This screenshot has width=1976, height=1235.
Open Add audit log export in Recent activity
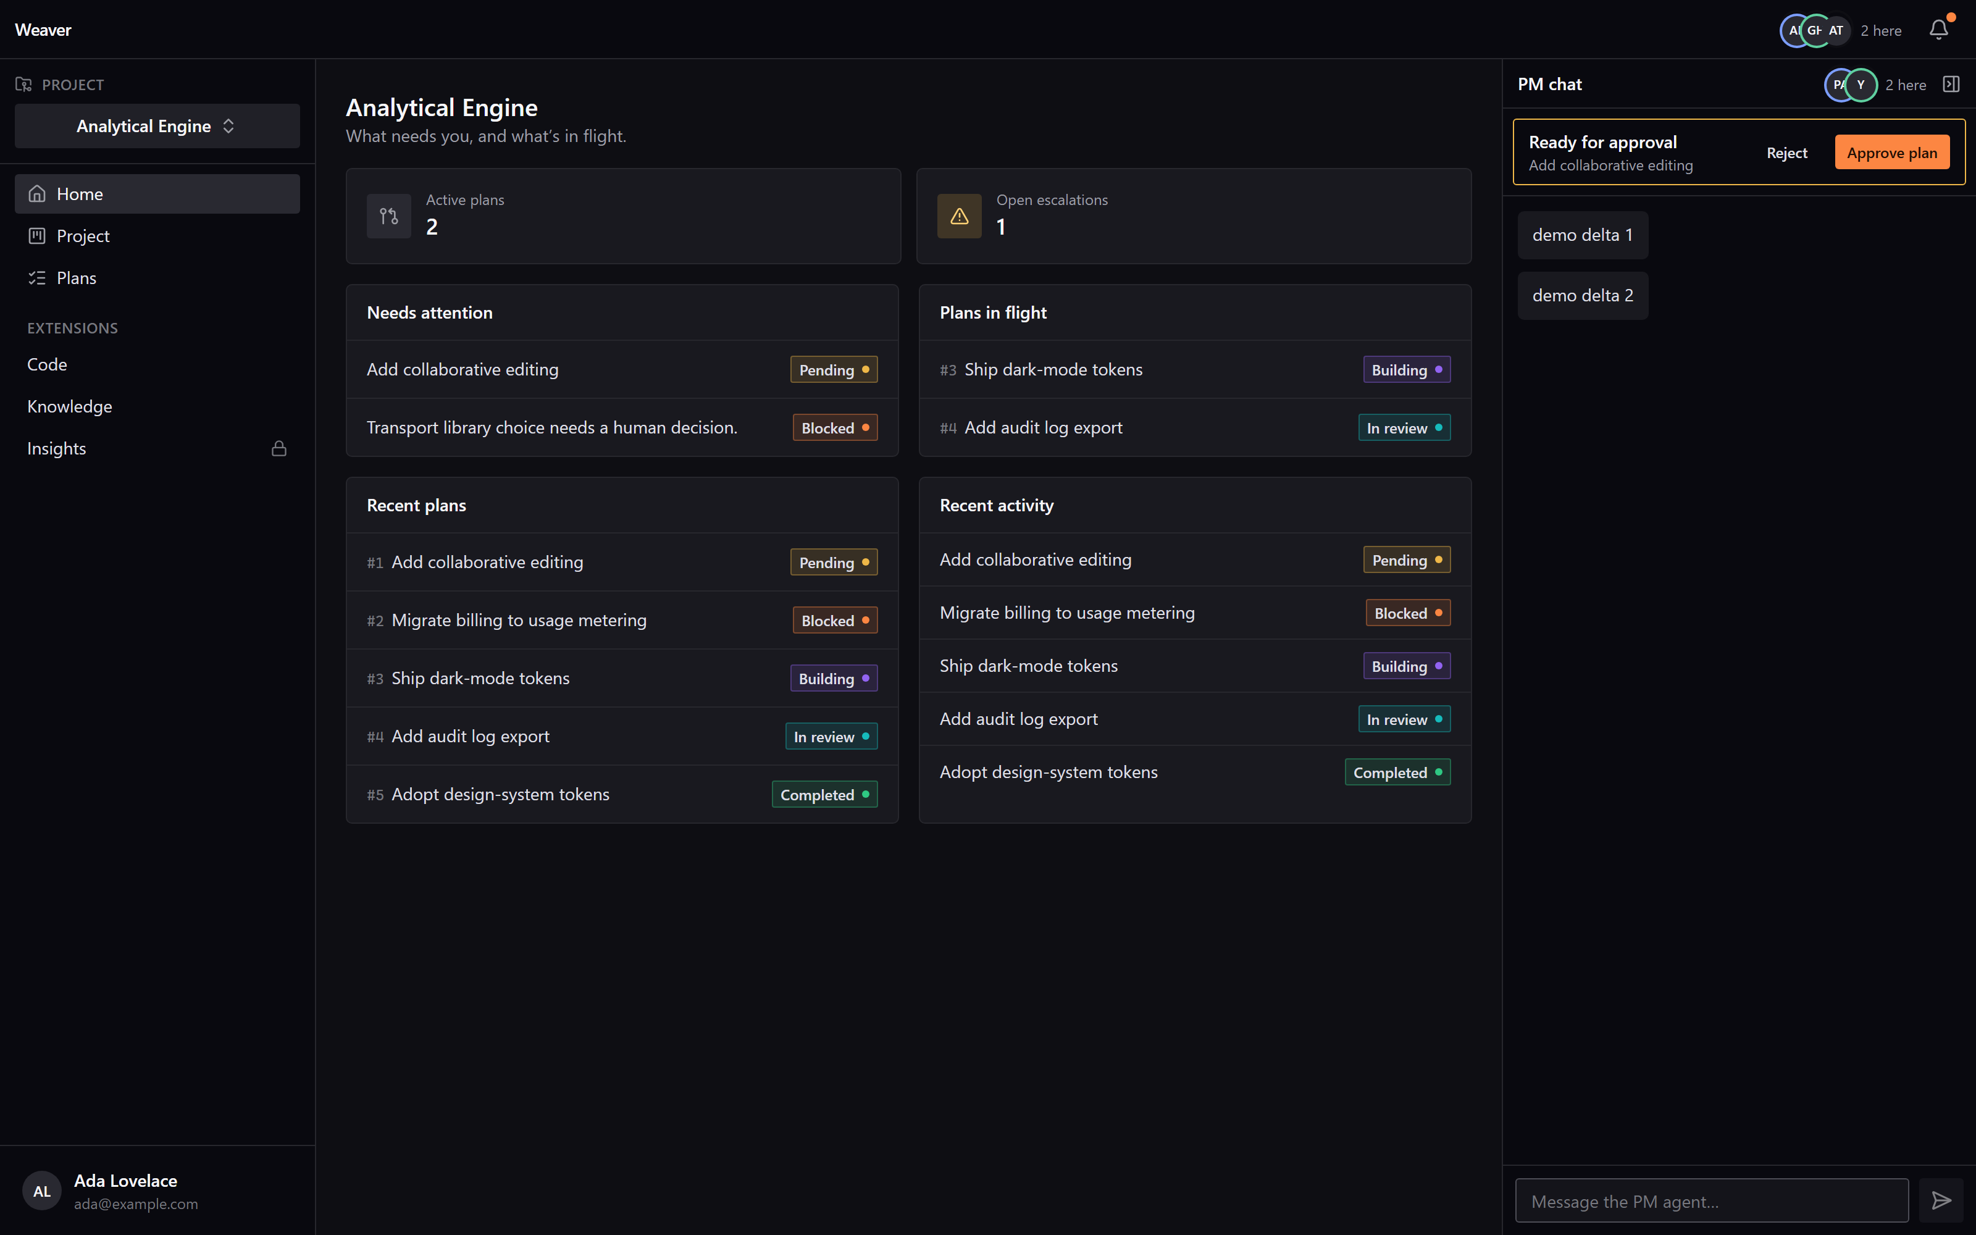tap(1195, 719)
